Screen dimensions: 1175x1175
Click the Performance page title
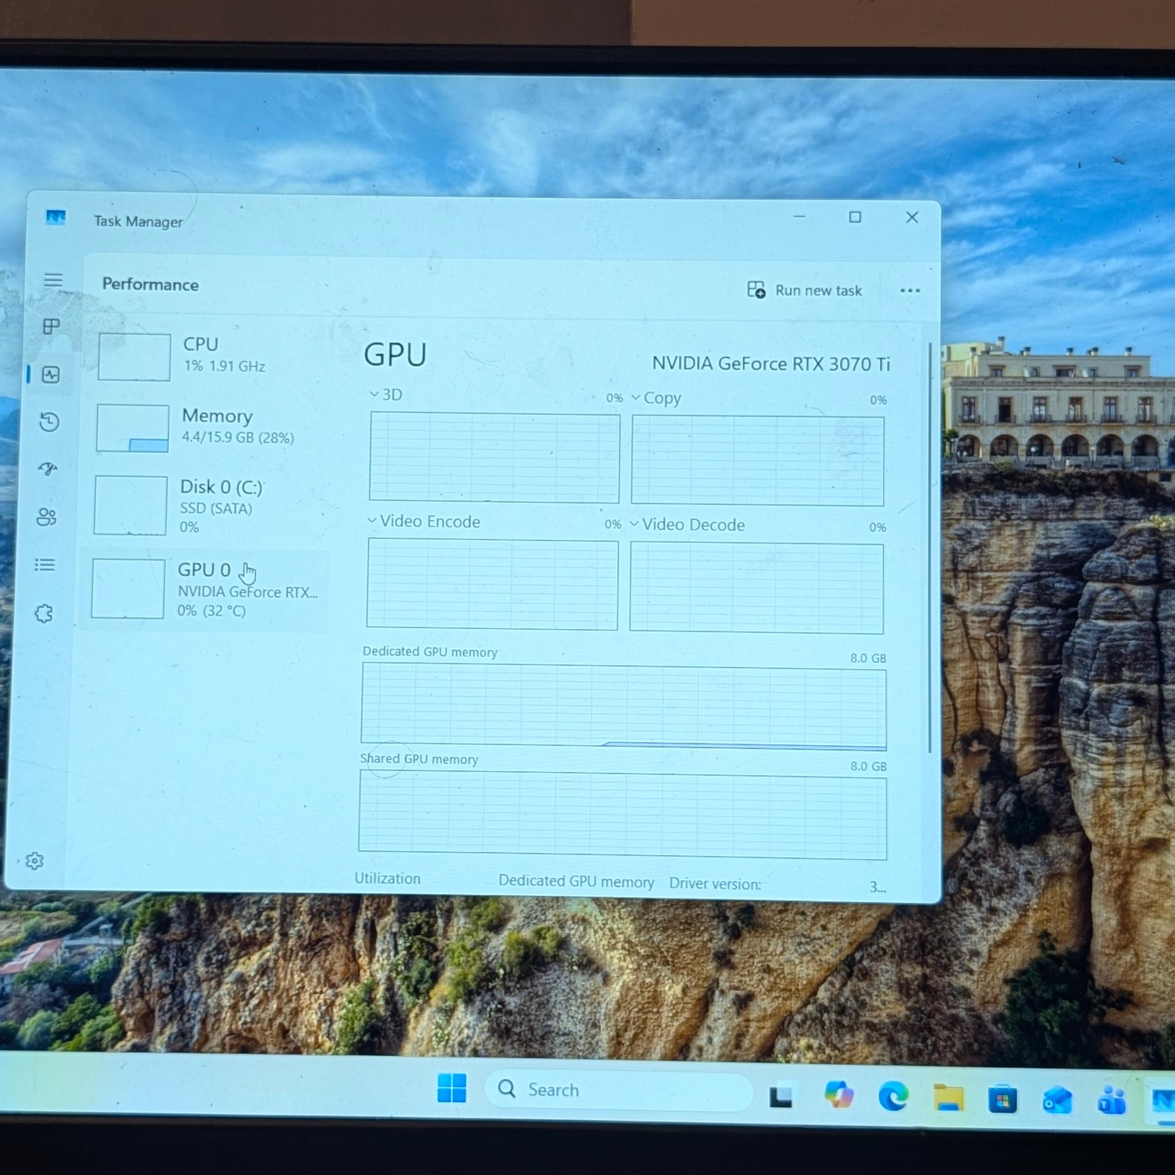tap(150, 285)
